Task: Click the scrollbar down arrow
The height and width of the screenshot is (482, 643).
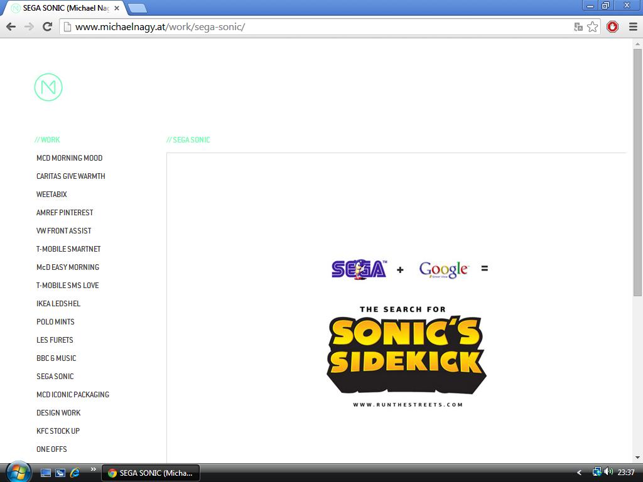Action: [x=637, y=458]
